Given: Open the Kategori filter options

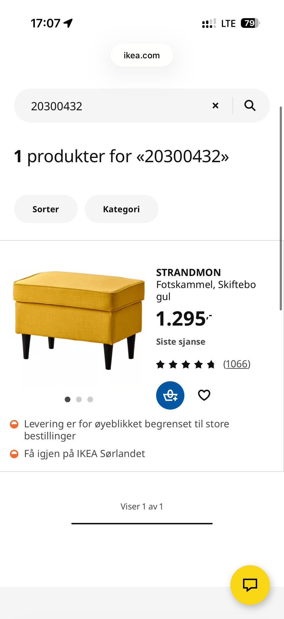Looking at the screenshot, I should tap(122, 209).
